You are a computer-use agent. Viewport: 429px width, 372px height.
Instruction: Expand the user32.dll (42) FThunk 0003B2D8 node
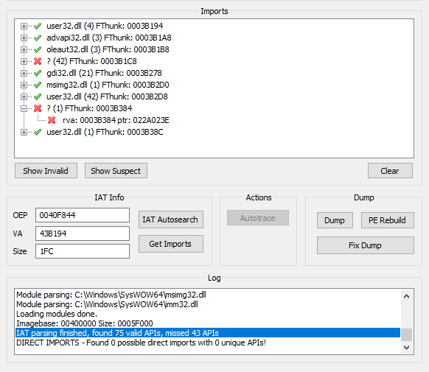(x=24, y=96)
